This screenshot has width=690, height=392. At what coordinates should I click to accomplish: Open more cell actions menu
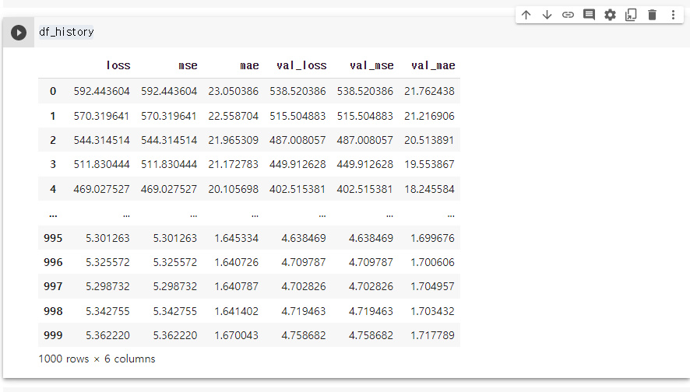(x=674, y=15)
